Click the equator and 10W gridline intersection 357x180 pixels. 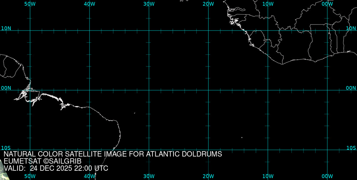click(268, 90)
